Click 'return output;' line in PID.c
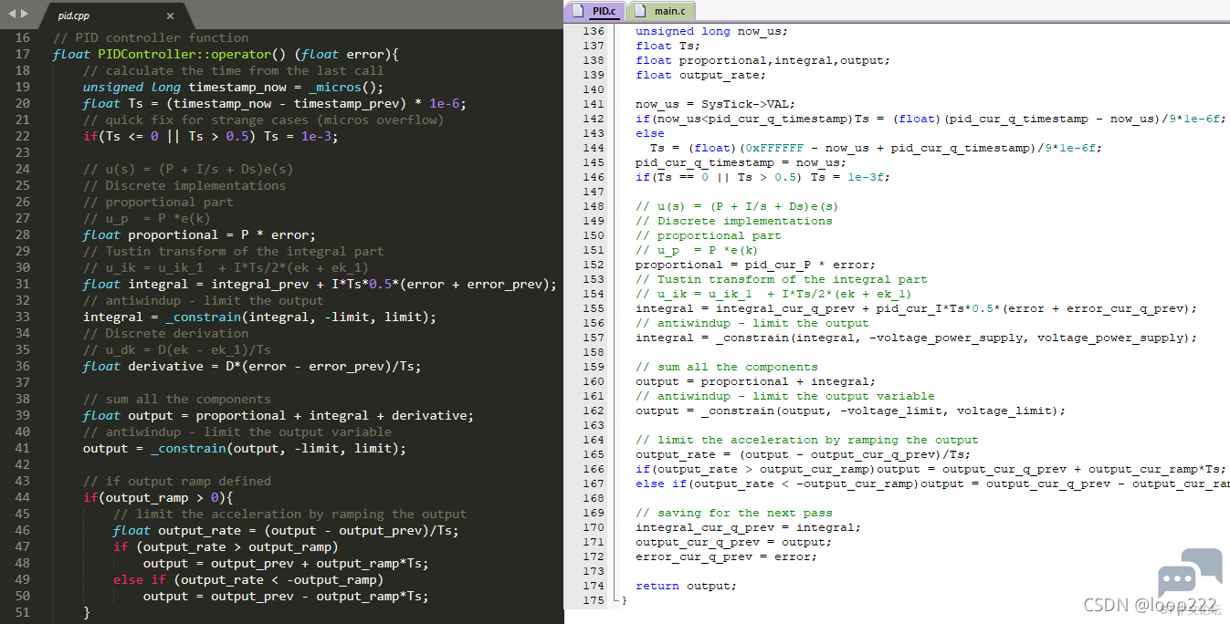Viewport: 1230px width, 624px height. (686, 586)
